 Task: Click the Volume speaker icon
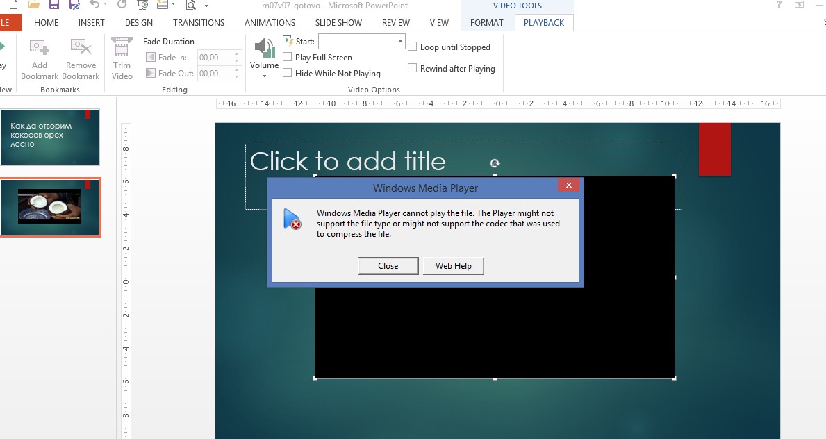(265, 48)
